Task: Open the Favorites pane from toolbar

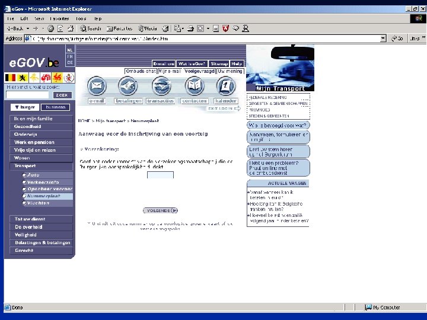Action: pos(120,28)
